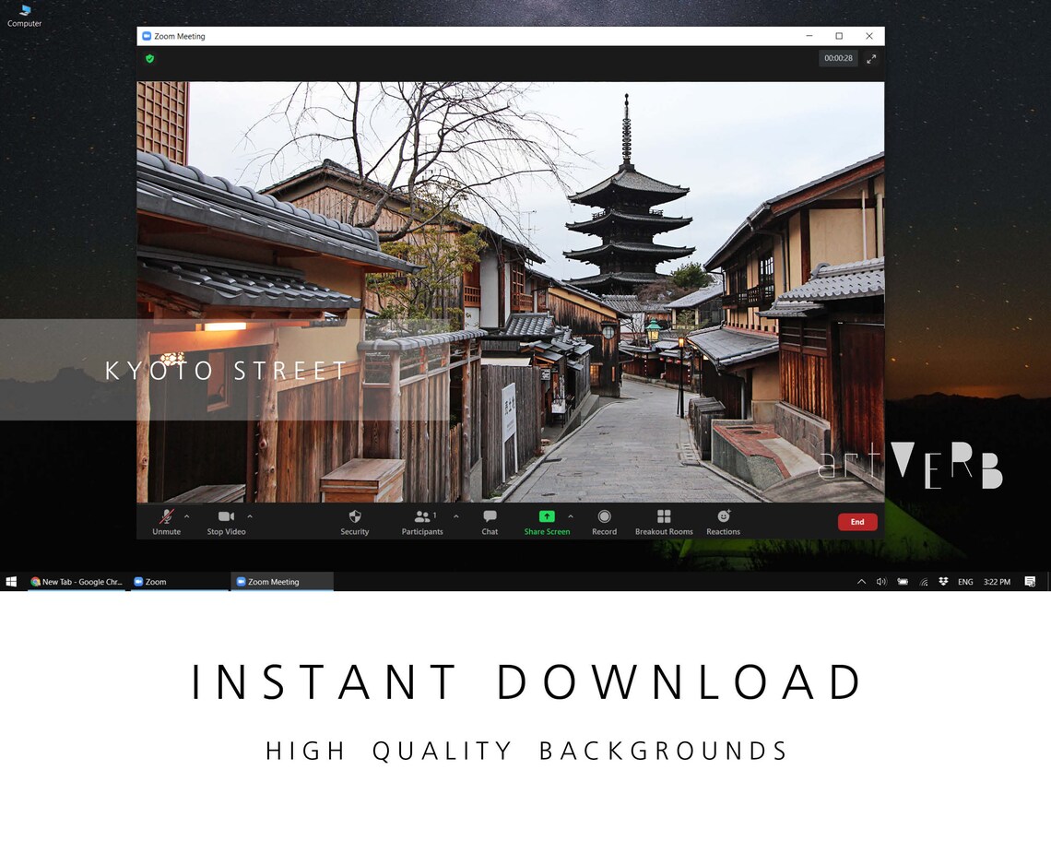
Task: Switch to the Google Chrome New Tab window
Action: [x=78, y=582]
